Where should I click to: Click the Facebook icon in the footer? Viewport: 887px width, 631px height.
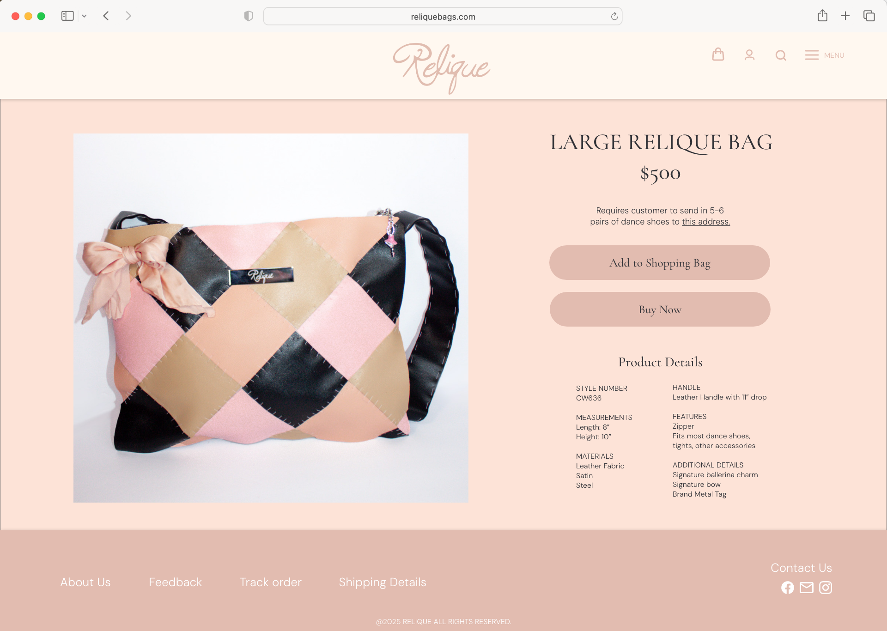787,588
